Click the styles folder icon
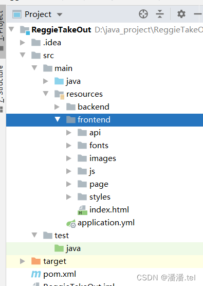 point(82,197)
